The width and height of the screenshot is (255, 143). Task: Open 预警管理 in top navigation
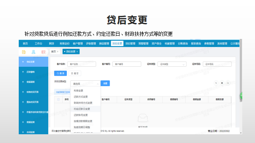[143, 43]
